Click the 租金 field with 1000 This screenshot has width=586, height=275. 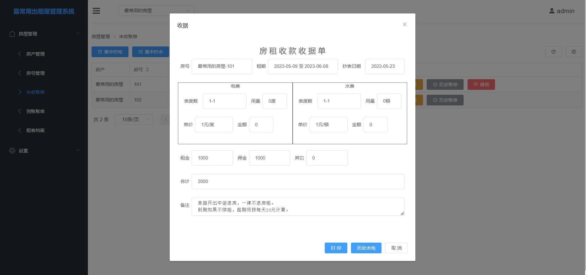point(212,158)
